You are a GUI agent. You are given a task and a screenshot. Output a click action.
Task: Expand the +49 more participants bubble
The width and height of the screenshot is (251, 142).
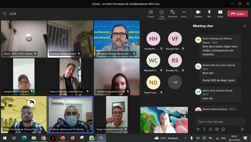[175, 82]
